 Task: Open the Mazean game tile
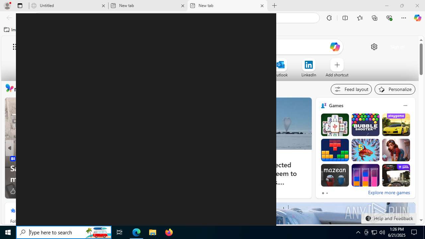[335, 175]
